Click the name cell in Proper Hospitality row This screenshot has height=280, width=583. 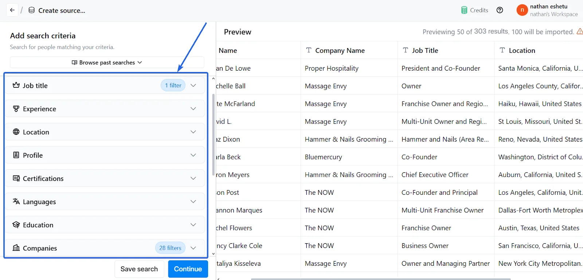coord(258,68)
